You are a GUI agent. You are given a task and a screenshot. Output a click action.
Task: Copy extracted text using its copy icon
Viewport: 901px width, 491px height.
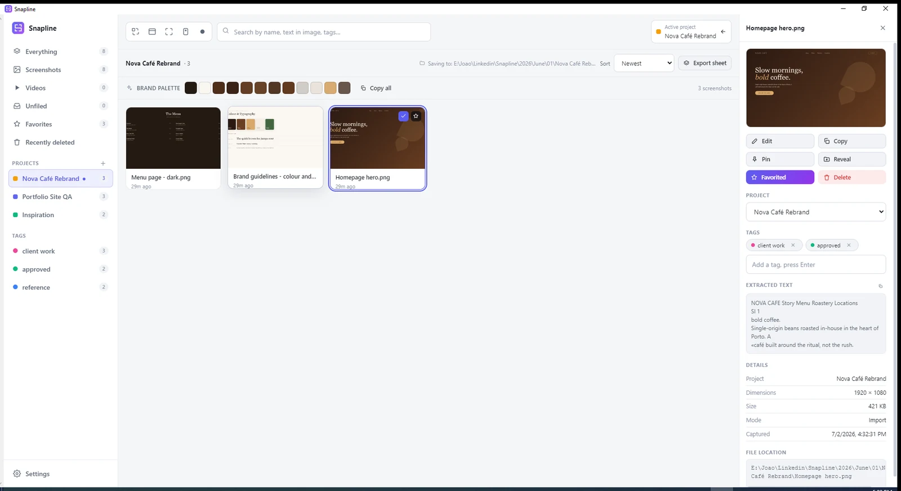[x=881, y=286]
